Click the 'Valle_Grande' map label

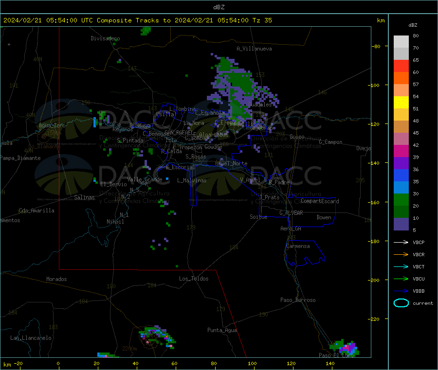[145, 179]
